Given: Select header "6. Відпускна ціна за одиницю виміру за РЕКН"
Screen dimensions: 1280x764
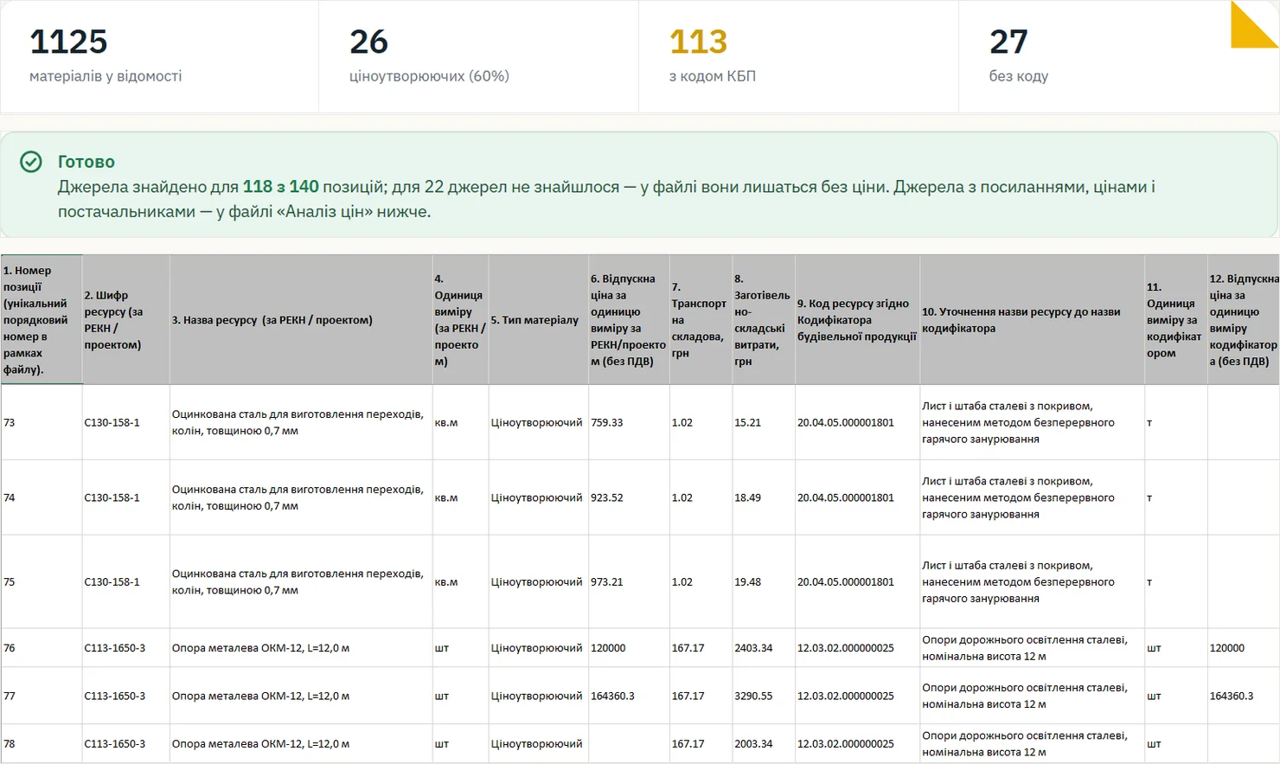Looking at the screenshot, I should (629, 320).
